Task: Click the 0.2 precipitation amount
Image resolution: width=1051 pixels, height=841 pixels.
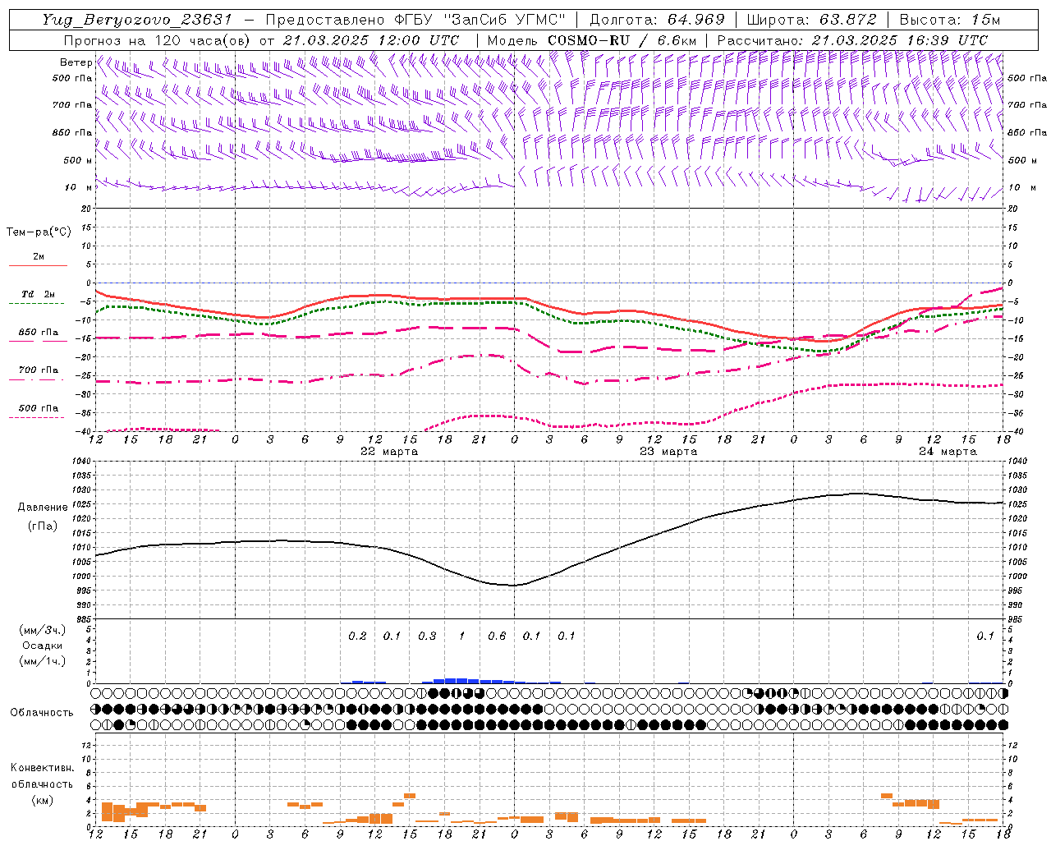Action: tap(357, 636)
